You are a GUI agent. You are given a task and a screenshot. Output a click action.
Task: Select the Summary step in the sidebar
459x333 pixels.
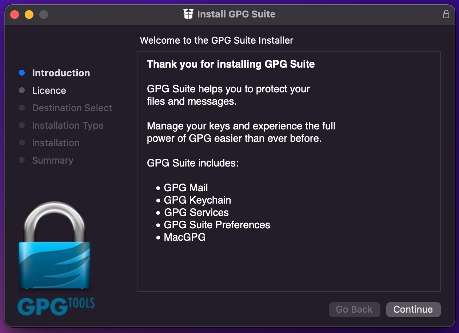(x=52, y=160)
